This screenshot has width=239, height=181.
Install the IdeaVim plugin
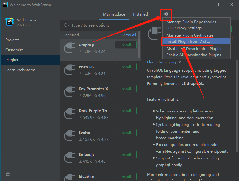coord(126,176)
